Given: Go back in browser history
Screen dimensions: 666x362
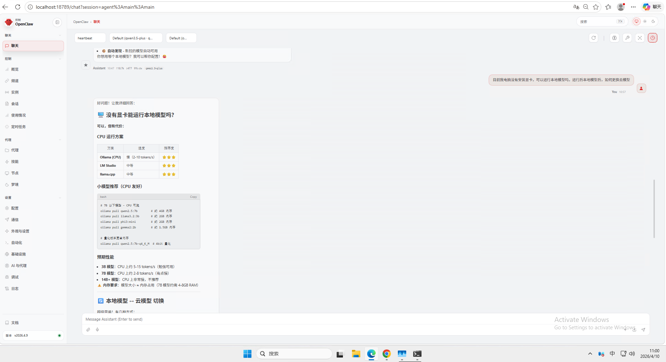Looking at the screenshot, I should tap(5, 7).
